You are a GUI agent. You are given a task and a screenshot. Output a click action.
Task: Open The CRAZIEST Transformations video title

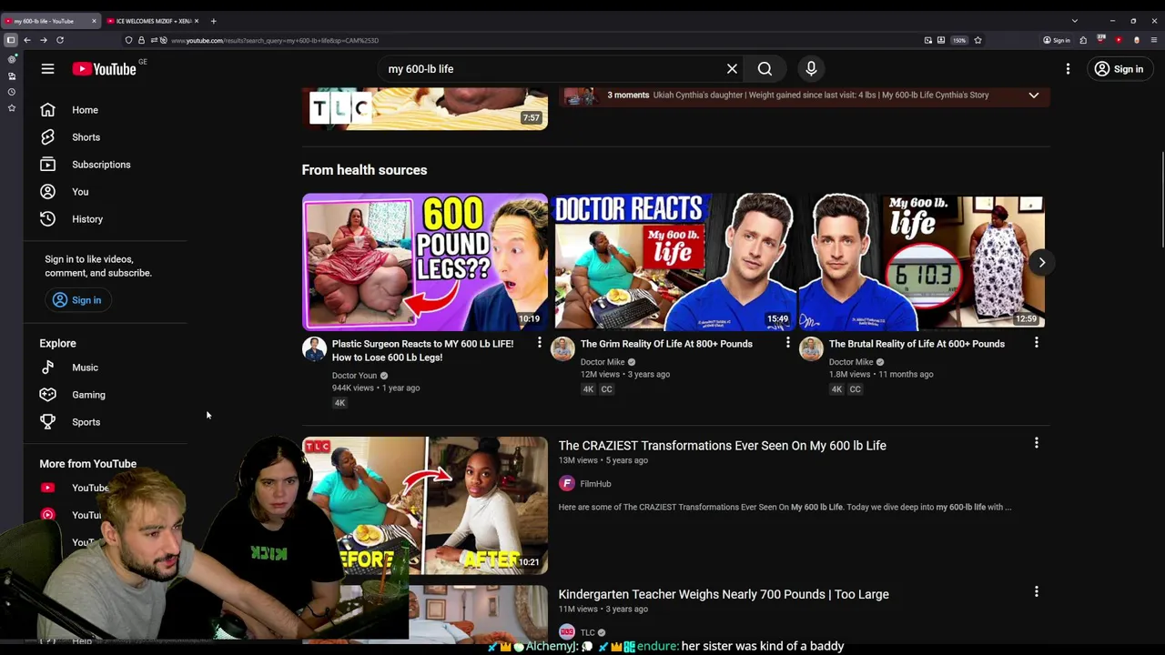pyautogui.click(x=722, y=446)
